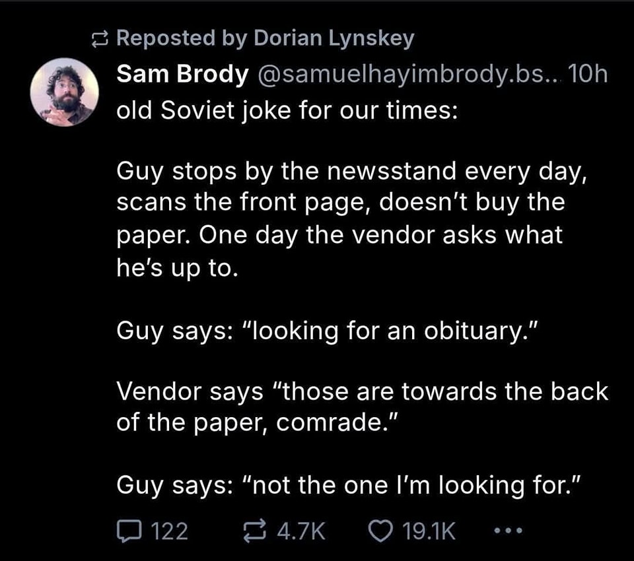Open Dorian Lynskey's profile from the repost banner

(x=336, y=38)
